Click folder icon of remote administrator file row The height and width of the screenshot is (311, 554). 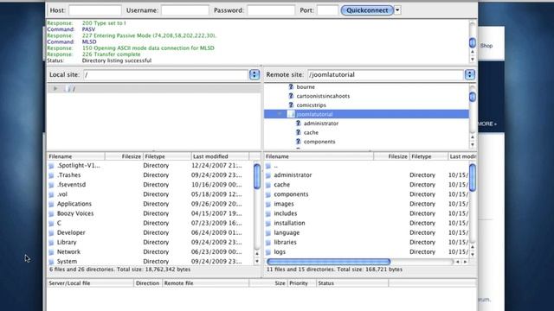(268, 175)
